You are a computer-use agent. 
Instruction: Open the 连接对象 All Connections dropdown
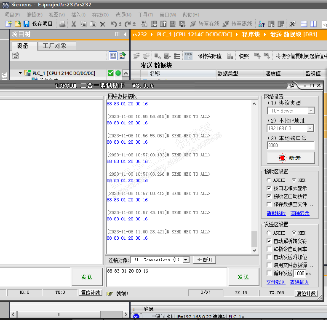[x=186, y=260]
